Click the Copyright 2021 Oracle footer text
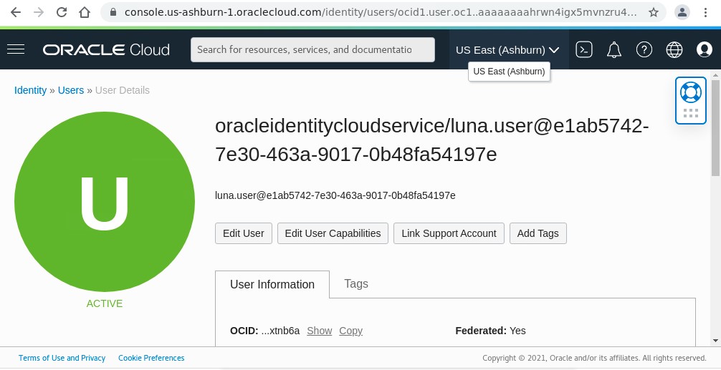Image resolution: width=721 pixels, height=370 pixels. [x=594, y=358]
